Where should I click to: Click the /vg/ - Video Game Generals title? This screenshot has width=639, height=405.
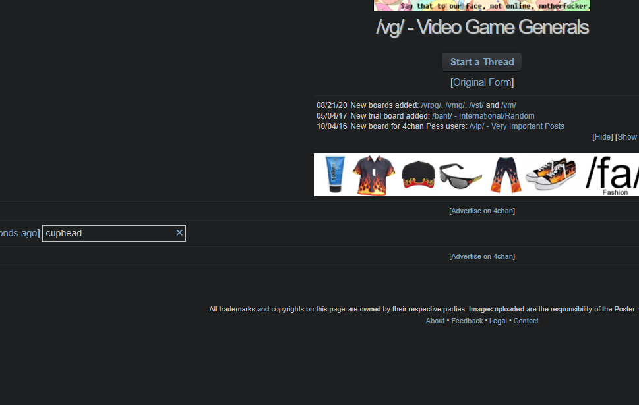coord(482,27)
